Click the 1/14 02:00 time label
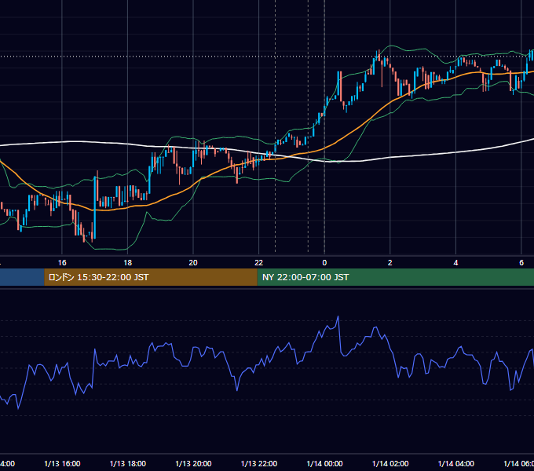The height and width of the screenshot is (471, 534). (x=390, y=463)
